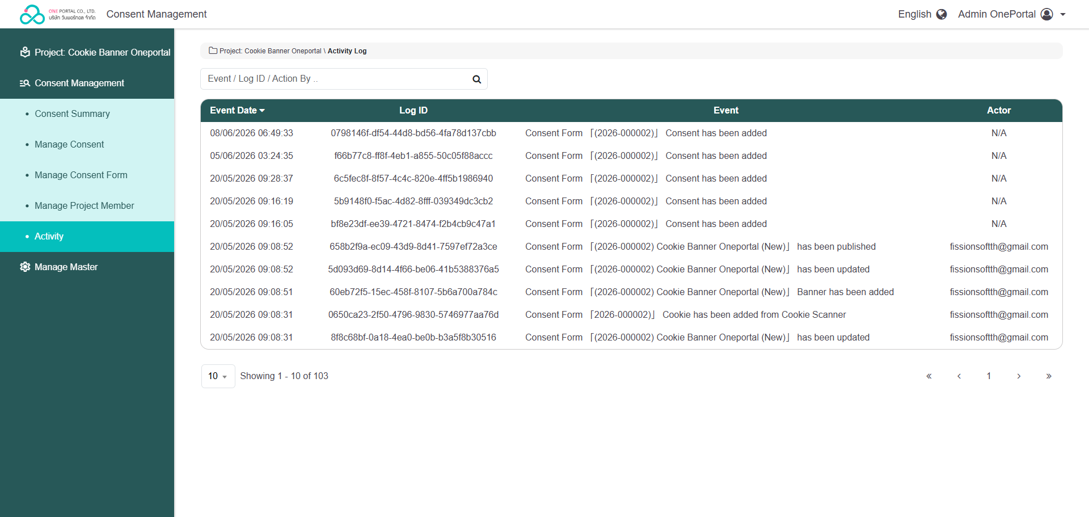
Task: Click the breadcrumb folder icon
Action: 213,51
